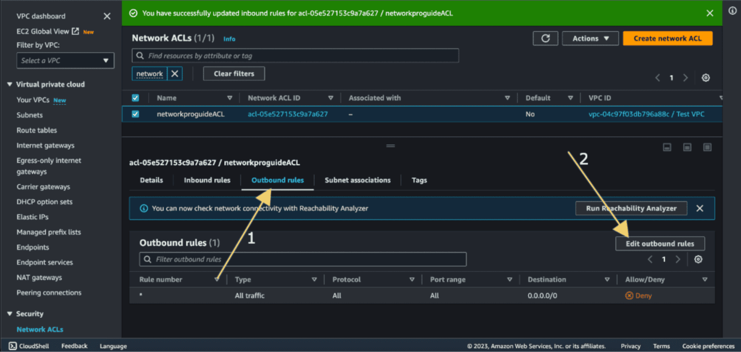Open the Tags tab

tap(419, 180)
